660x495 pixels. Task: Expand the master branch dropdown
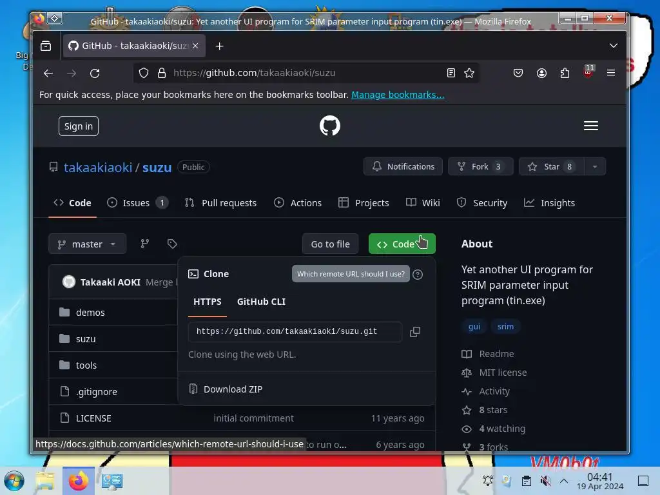pos(88,244)
